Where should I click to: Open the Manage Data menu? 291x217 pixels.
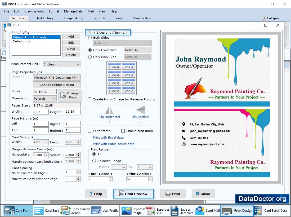pos(73,11)
